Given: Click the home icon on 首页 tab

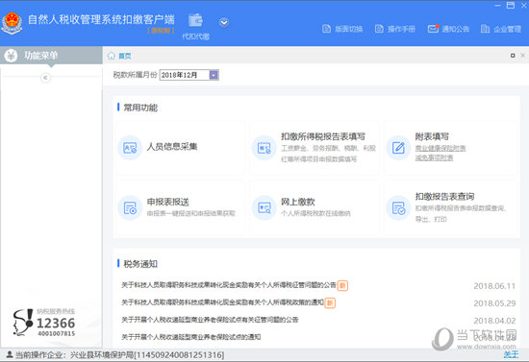Looking at the screenshot, I should 112,56.
